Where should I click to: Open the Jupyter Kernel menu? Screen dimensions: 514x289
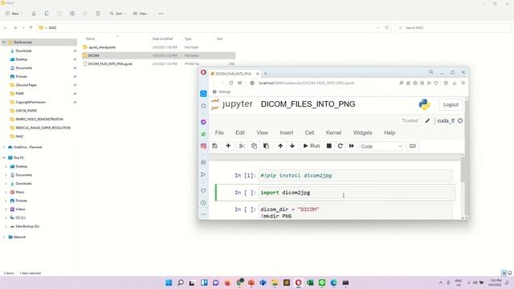click(333, 132)
